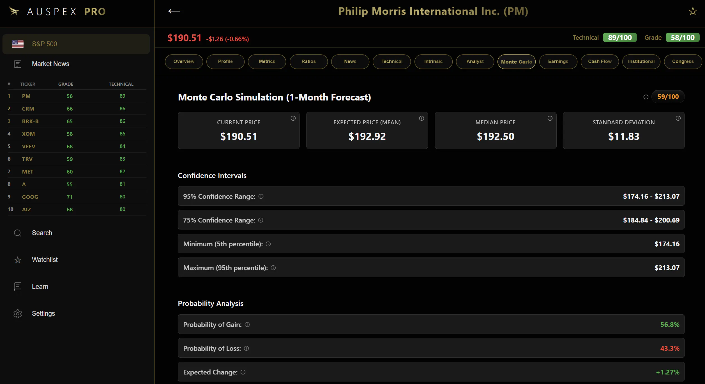
Task: Switch to the Overview tab
Action: pos(184,62)
